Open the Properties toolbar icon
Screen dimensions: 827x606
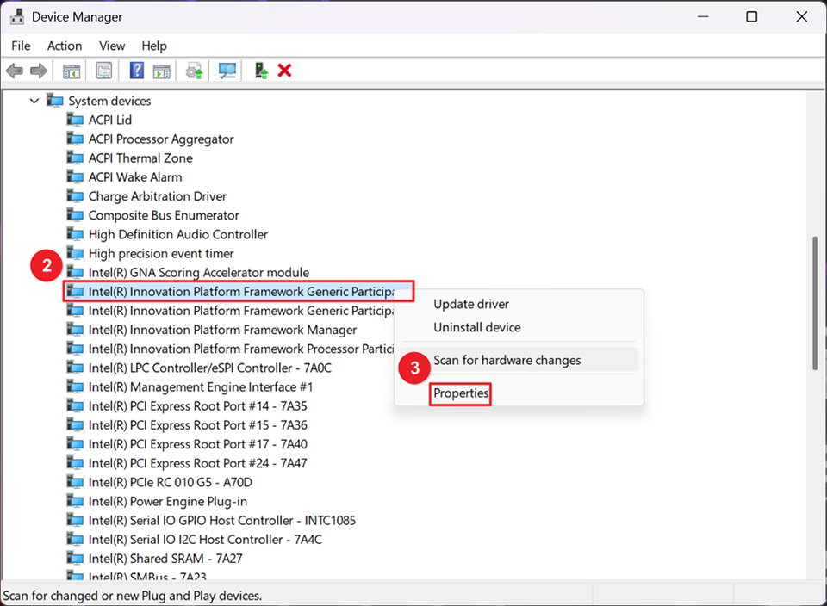click(x=104, y=71)
